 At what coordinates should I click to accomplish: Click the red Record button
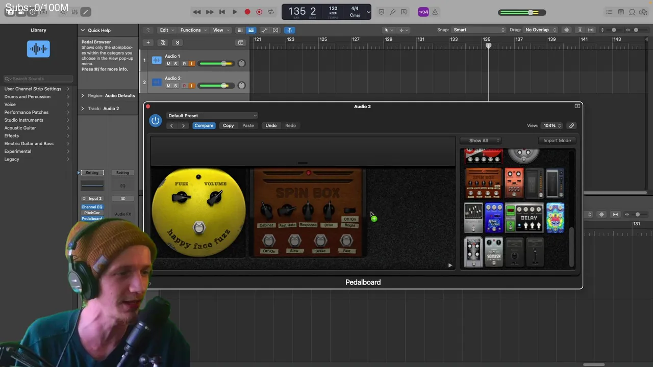point(247,12)
